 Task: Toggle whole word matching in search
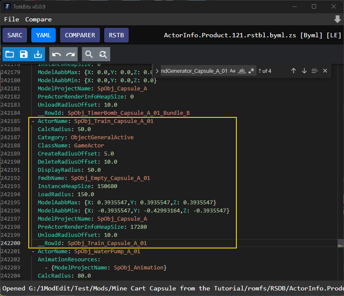click(x=241, y=71)
